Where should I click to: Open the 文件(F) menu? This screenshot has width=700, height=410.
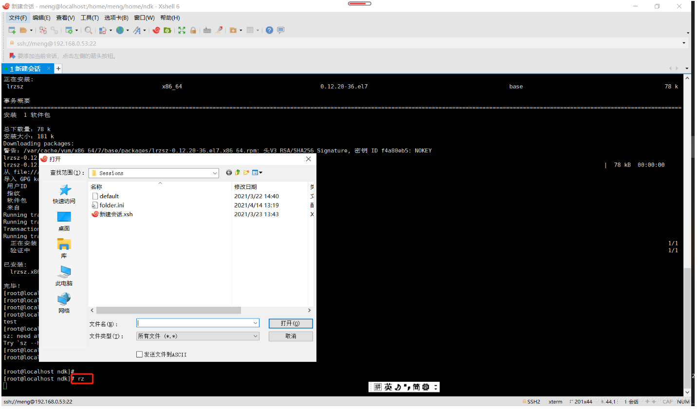tap(18, 18)
